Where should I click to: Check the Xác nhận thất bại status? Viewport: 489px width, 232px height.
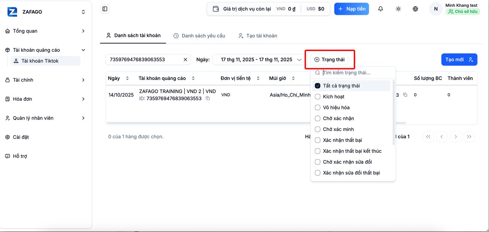point(317,140)
